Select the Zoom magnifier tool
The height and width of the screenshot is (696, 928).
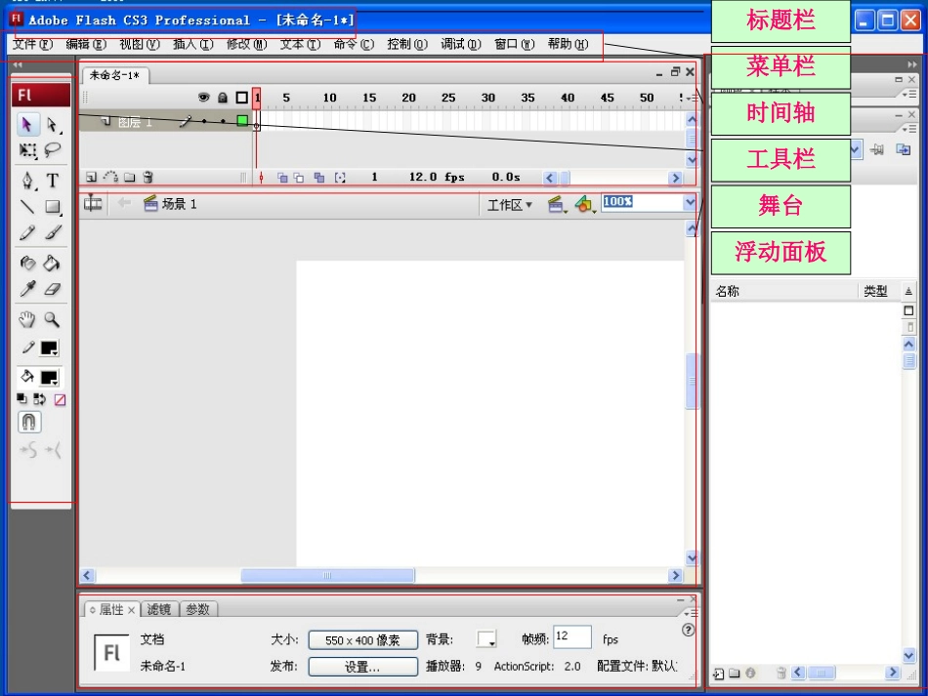click(x=53, y=319)
